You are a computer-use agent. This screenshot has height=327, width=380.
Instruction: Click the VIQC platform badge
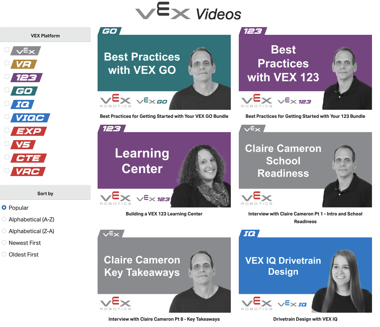click(30, 118)
